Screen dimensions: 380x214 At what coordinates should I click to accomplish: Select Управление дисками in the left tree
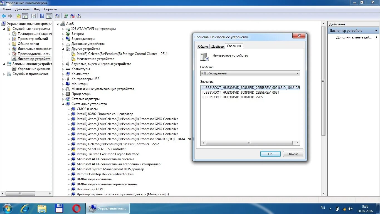[x=34, y=69]
